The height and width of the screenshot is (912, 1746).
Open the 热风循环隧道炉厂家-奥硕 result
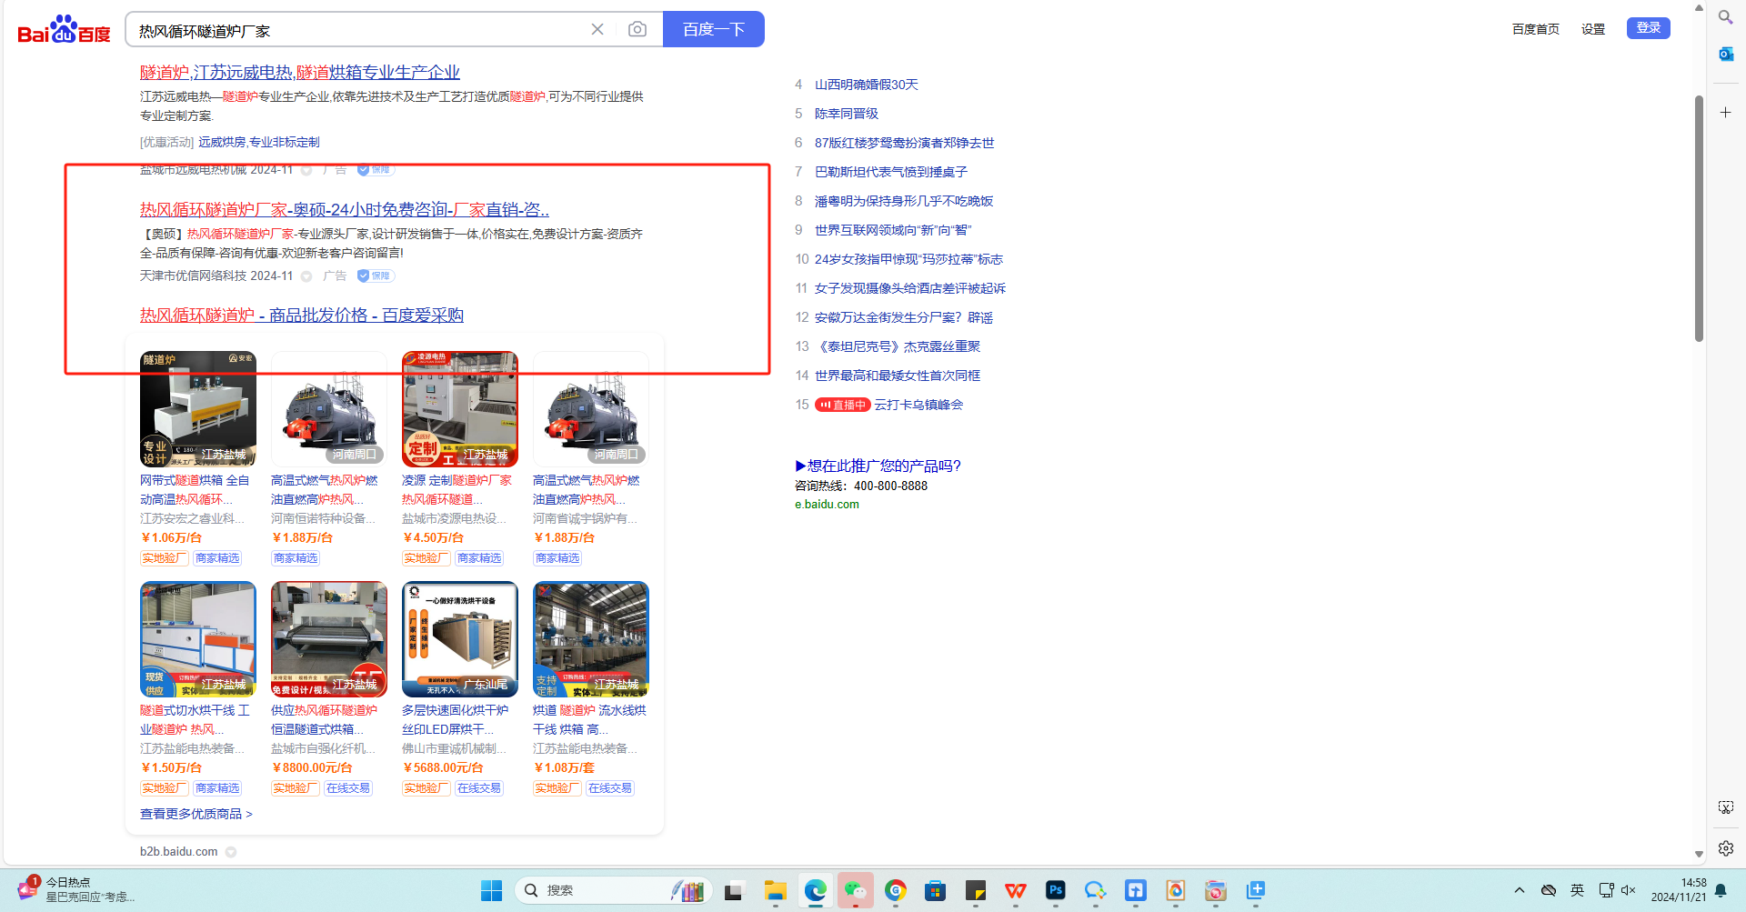[345, 209]
